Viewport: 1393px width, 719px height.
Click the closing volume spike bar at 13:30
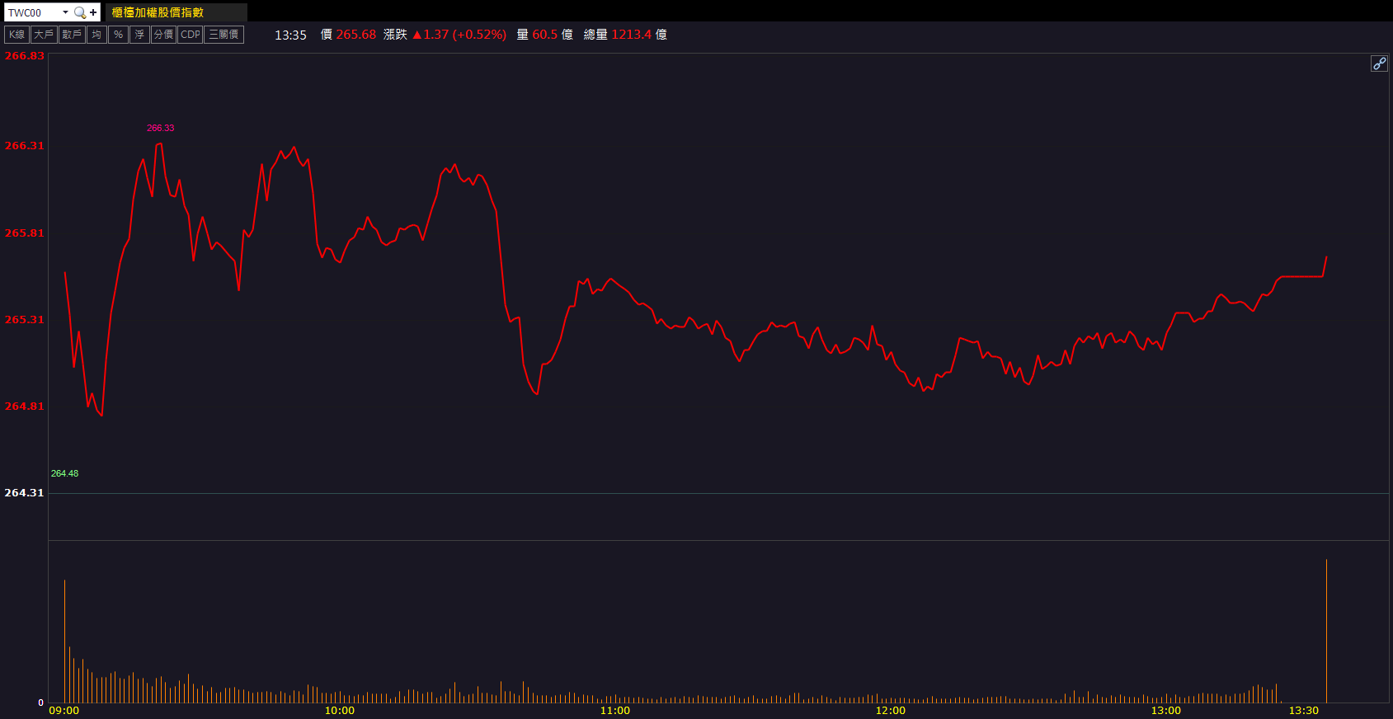pos(1326,631)
